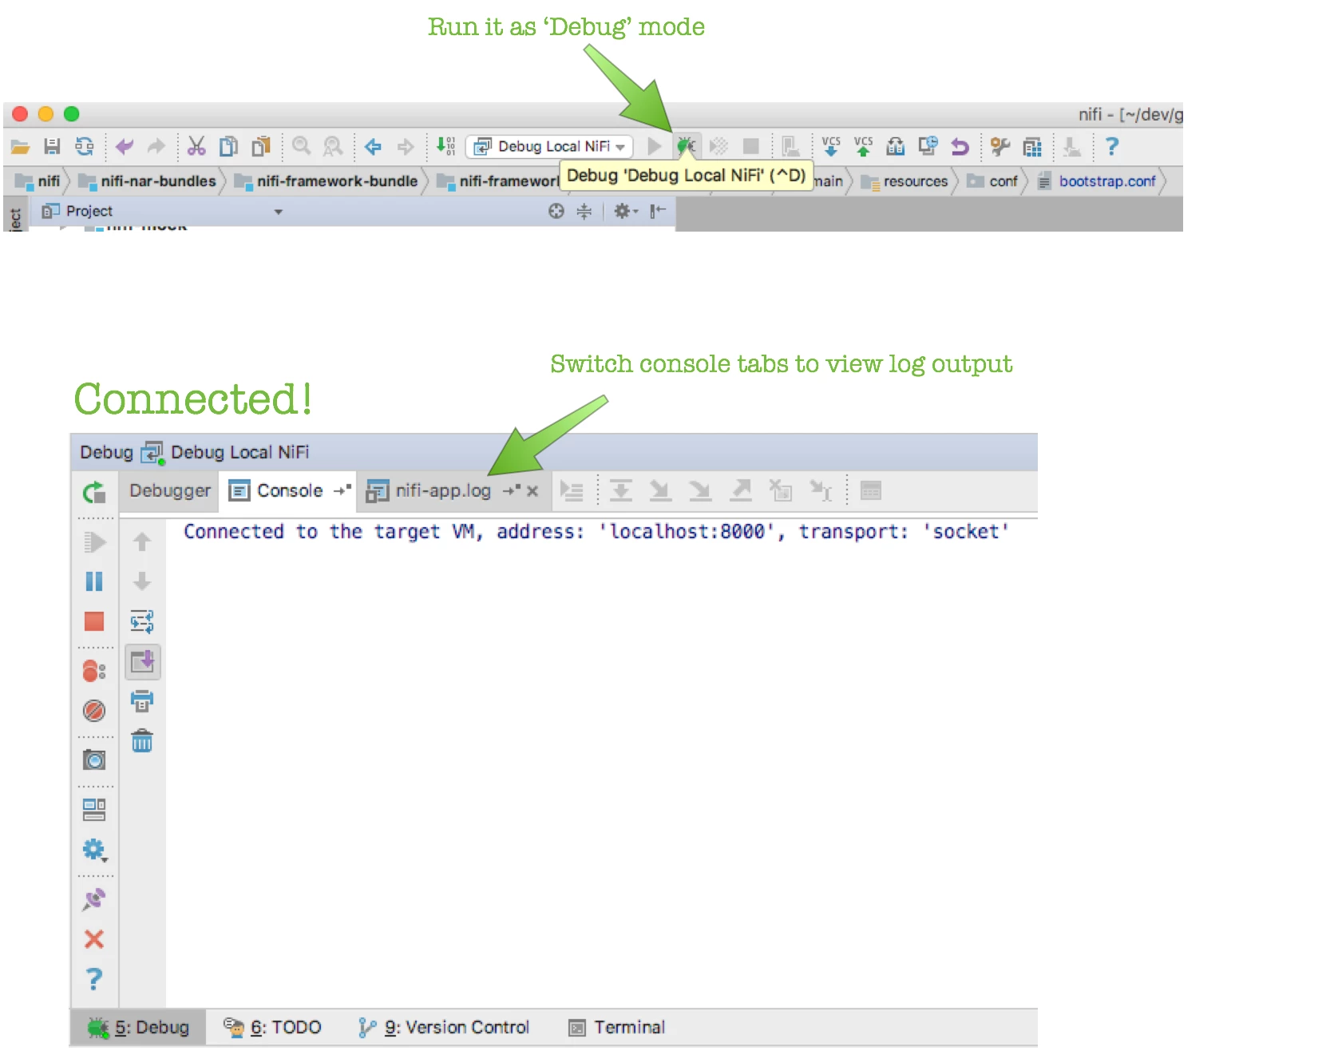
Task: Open the 9: Version Control tool window
Action: click(444, 1027)
